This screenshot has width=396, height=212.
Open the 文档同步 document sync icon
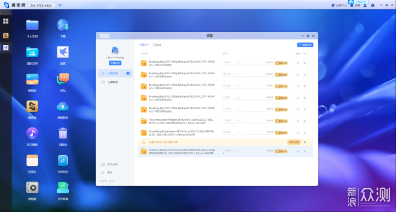tap(63, 161)
